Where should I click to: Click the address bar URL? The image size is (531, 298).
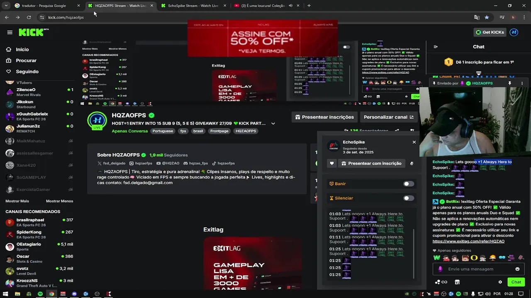66,17
